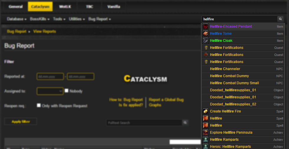This screenshot has width=289, height=149.
Task: Enable Only with Reopen Request checkbox
Action: (39, 105)
